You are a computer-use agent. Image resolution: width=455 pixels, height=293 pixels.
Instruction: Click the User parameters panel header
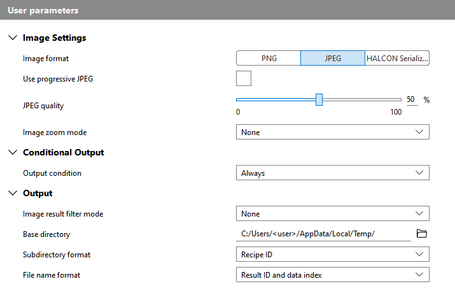(x=227, y=11)
